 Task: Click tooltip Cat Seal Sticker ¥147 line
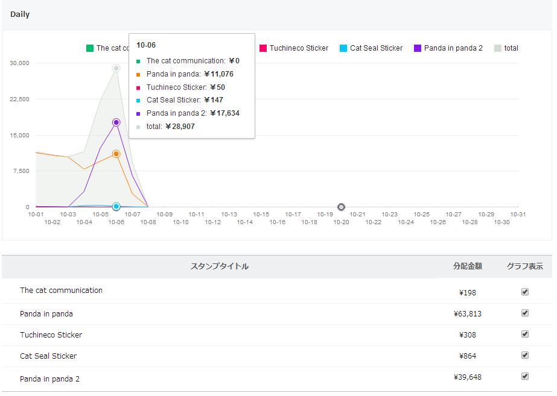[x=180, y=100]
